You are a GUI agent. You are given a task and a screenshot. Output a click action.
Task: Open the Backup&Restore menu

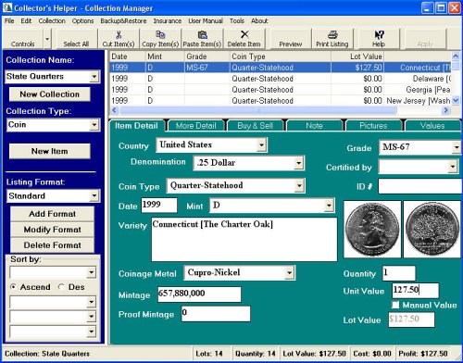pos(123,21)
